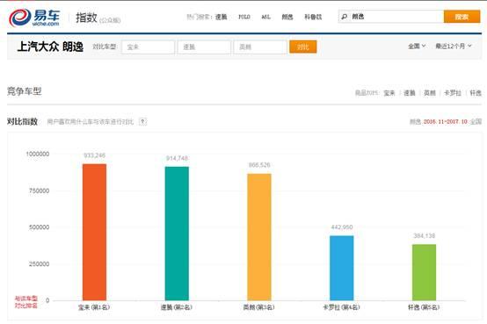
Task: Click axis label 英朗 (第3名)
Action: tap(259, 307)
